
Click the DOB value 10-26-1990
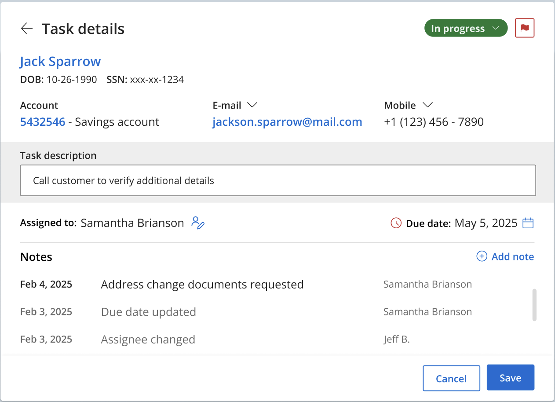tap(72, 80)
